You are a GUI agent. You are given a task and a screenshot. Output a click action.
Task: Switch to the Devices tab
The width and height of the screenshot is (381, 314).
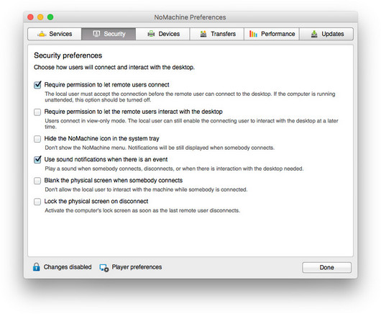(162, 34)
